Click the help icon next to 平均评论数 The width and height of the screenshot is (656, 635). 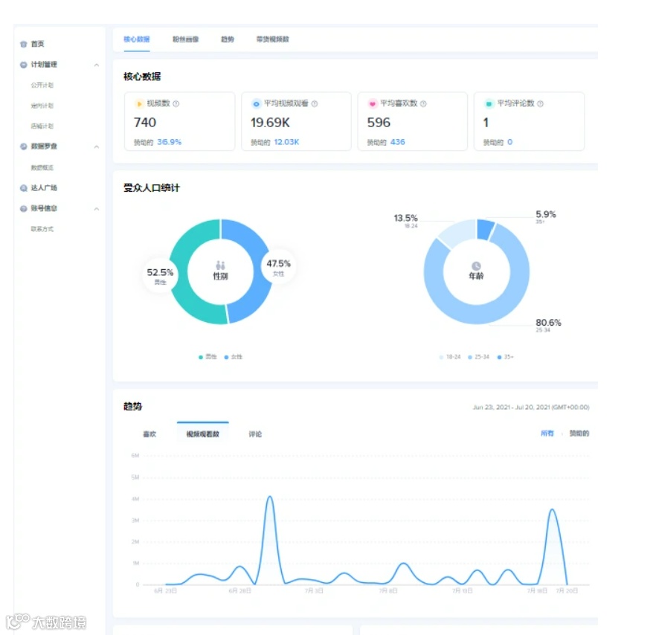pyautogui.click(x=541, y=104)
